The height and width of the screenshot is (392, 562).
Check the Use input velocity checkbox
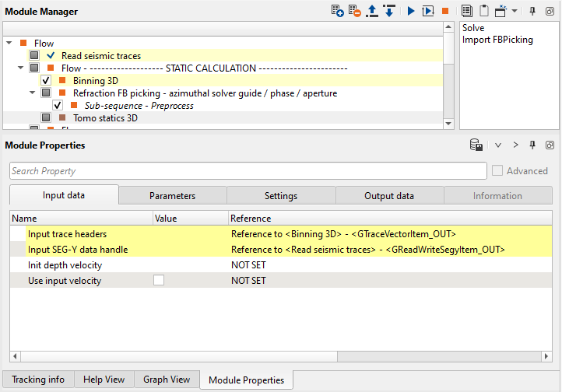pos(159,281)
